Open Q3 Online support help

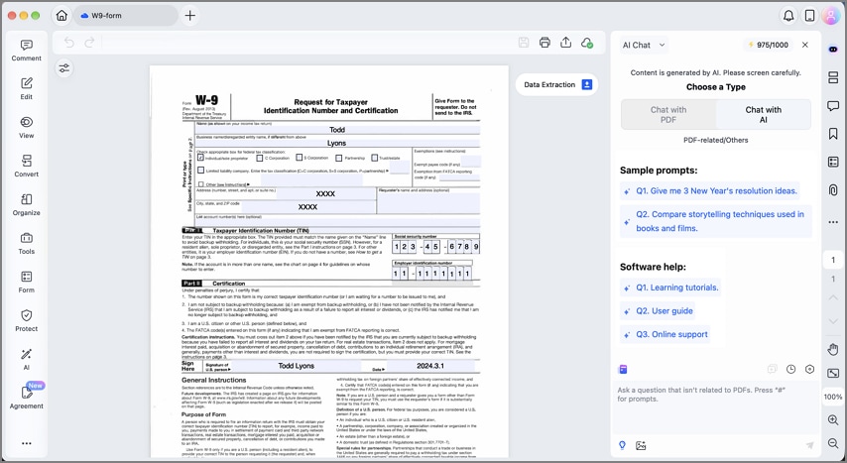pyautogui.click(x=665, y=334)
